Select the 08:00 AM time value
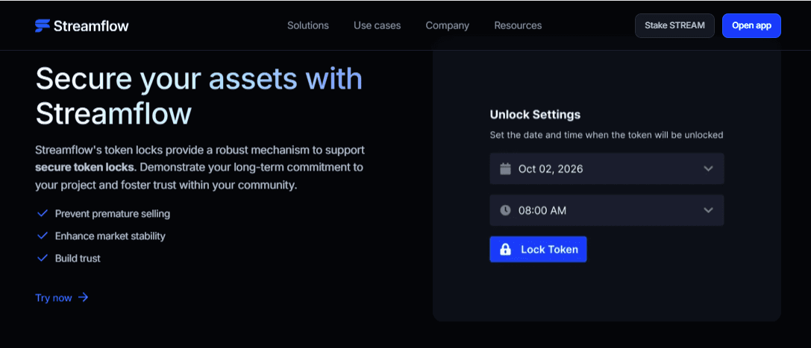811x348 pixels. (542, 210)
